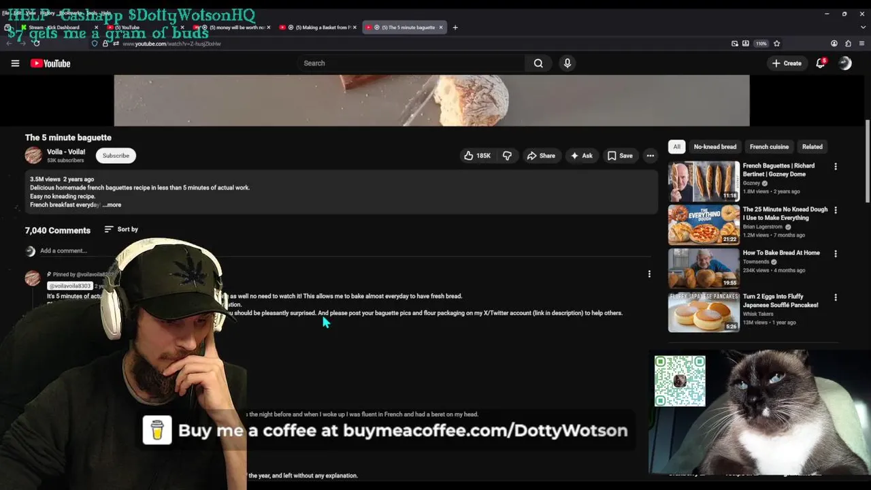This screenshot has height=490, width=871.
Task: Click the '7,040 Comments' heading text
Action: [x=58, y=230]
